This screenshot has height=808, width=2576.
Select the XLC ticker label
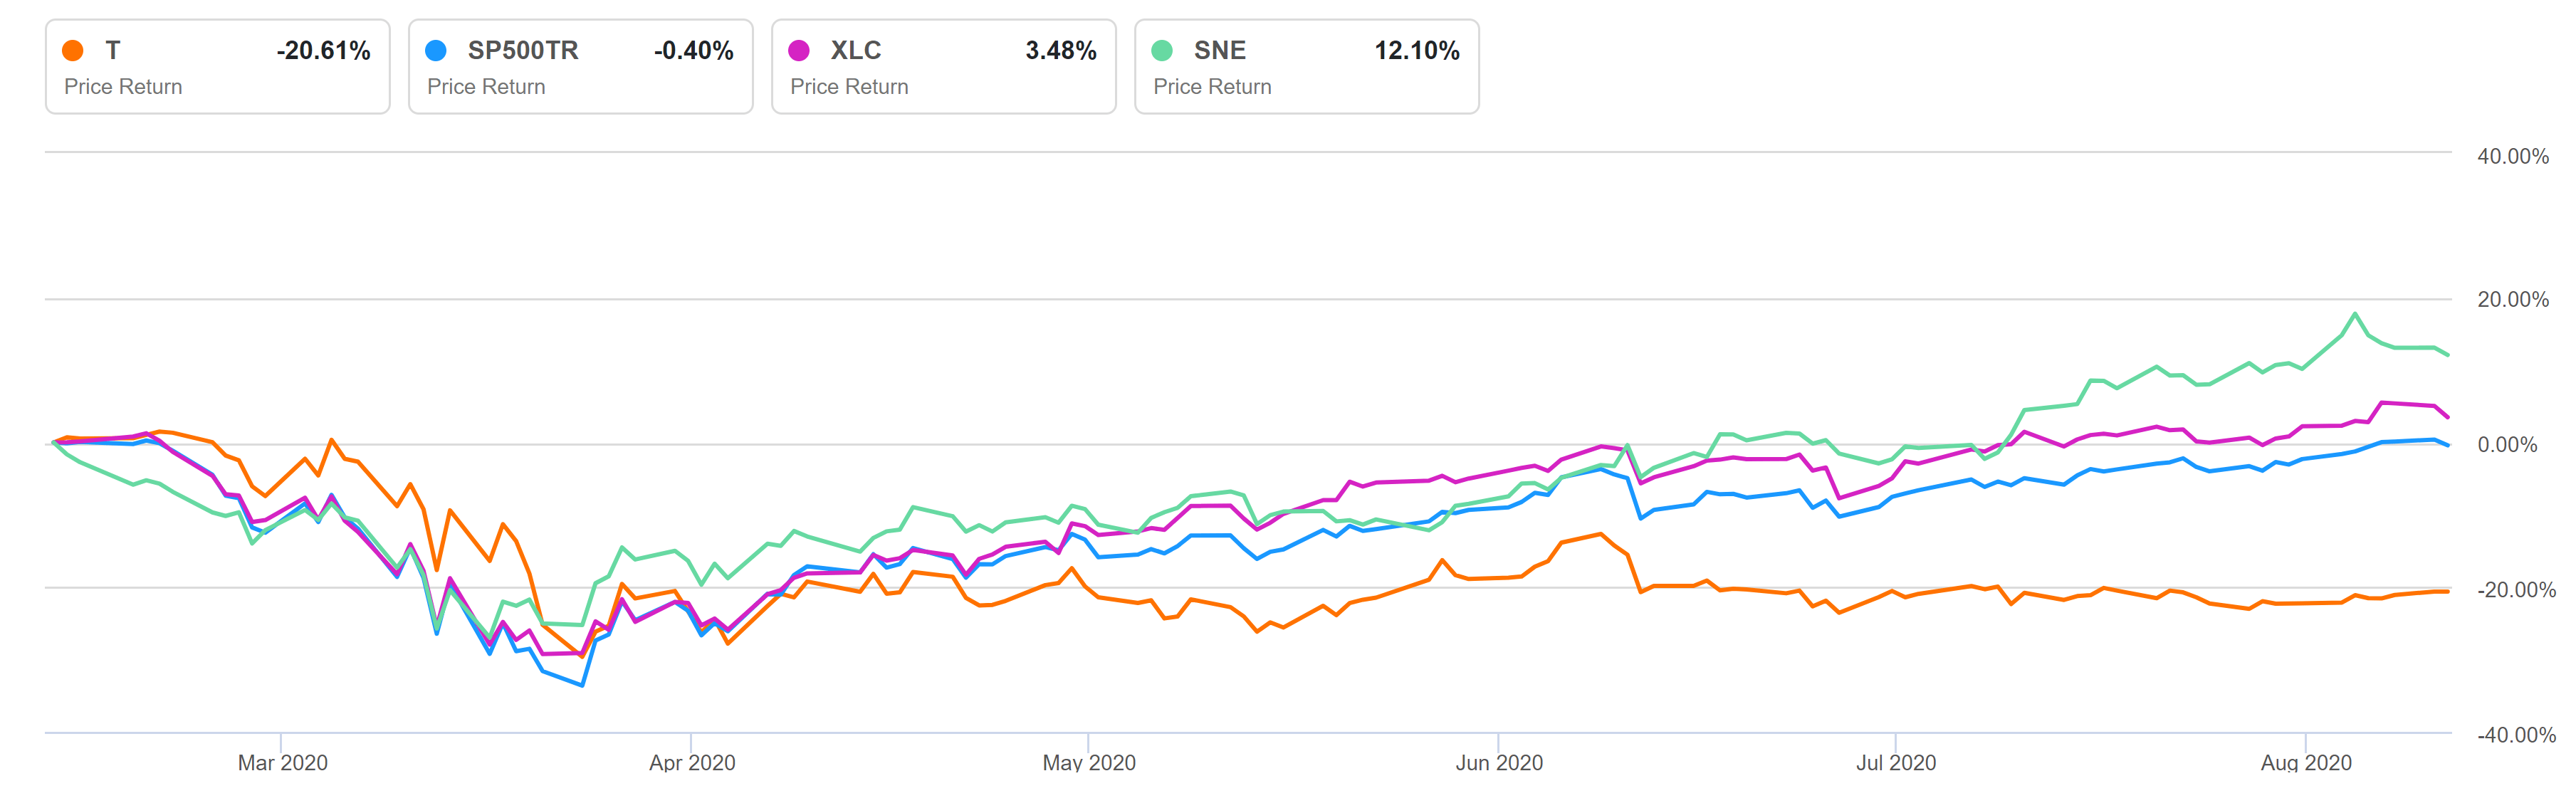[x=855, y=50]
